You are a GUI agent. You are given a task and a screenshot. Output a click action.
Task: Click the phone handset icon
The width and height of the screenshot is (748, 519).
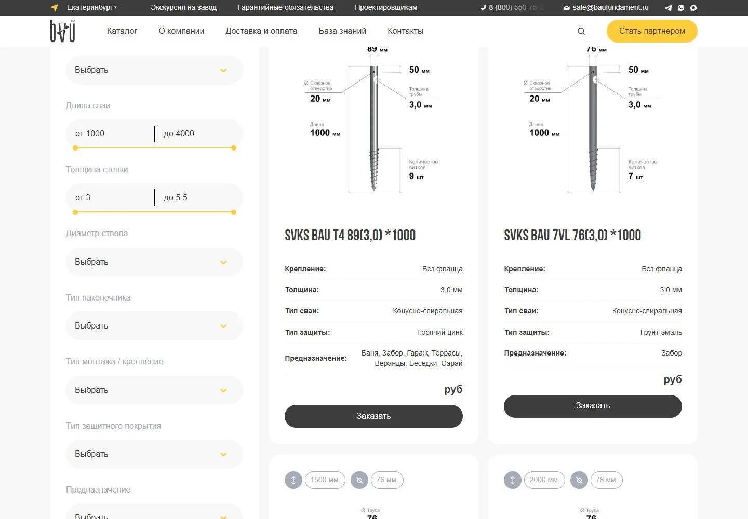point(484,8)
